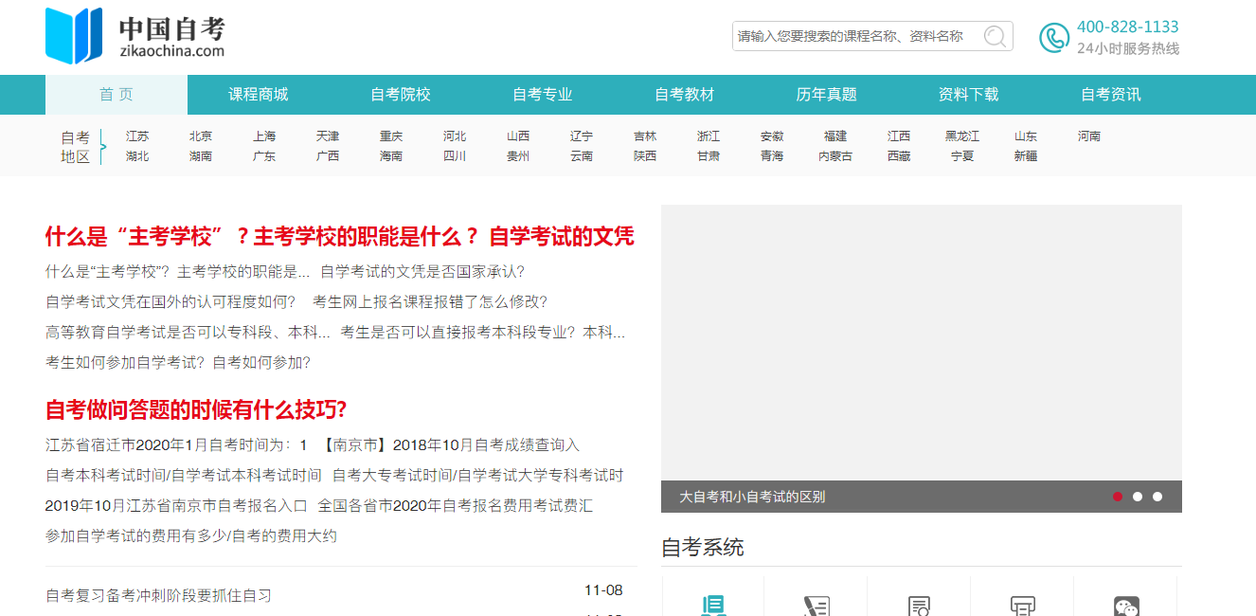Click the printer icon in 自考系统
Image resolution: width=1256 pixels, height=616 pixels.
(1022, 606)
